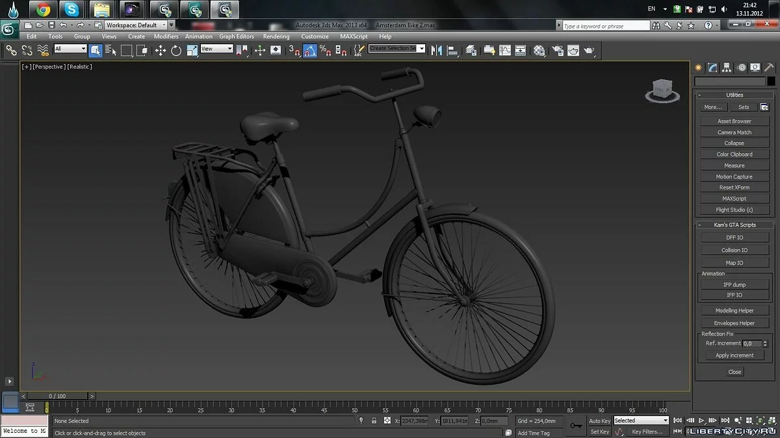Screen dimensions: 780x438
Task: Toggle Auto Key animation mode
Action: [x=599, y=420]
